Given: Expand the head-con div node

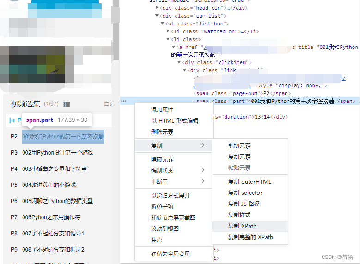Looking at the screenshot, I should coord(157,7).
